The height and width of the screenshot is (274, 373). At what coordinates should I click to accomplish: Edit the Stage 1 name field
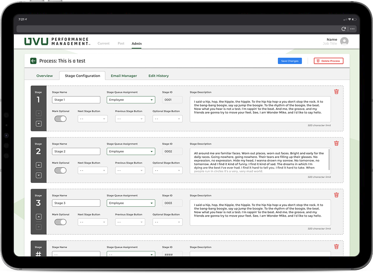76,100
